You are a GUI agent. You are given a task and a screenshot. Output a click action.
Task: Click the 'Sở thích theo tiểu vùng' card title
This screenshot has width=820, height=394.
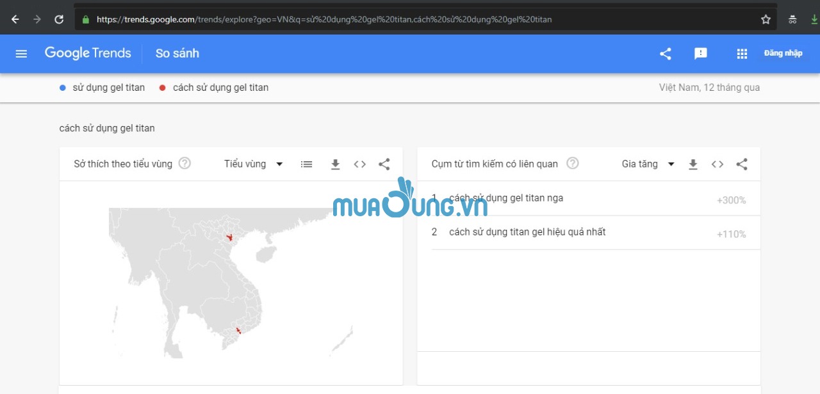(x=123, y=164)
